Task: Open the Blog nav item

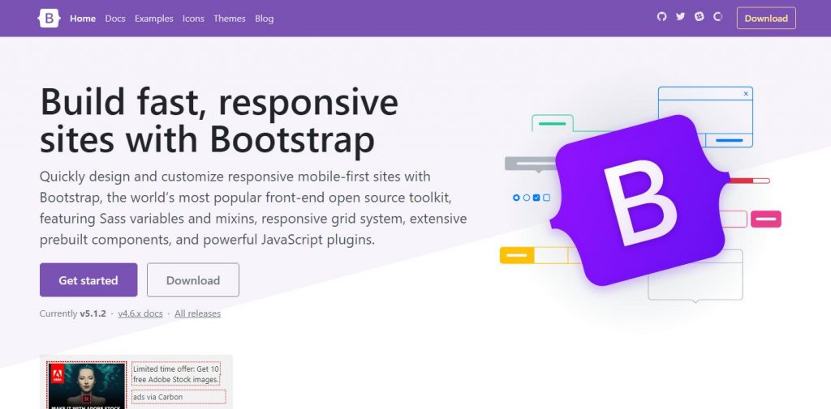Action: tap(264, 19)
